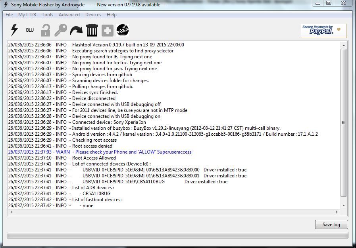This screenshot has width=356, height=248.
Task: Click the 'USB debugging on' log line
Action: (x=84, y=116)
